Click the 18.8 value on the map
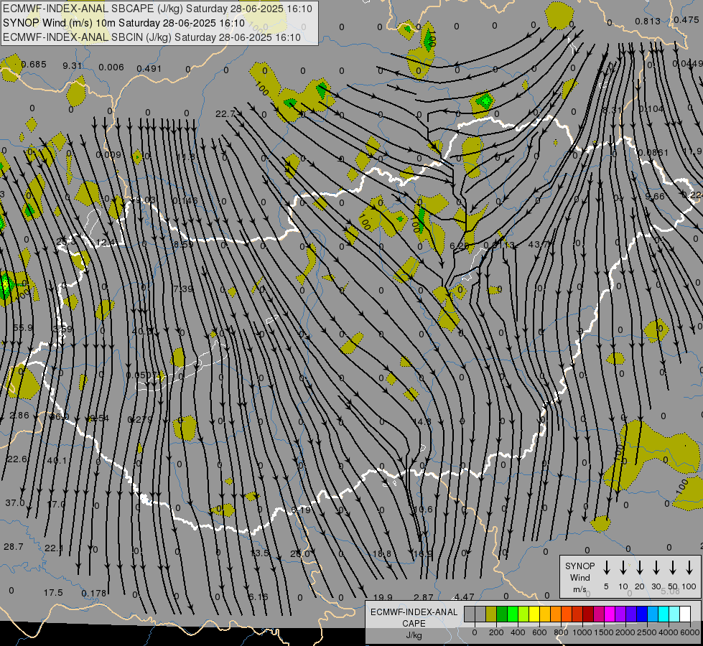 (x=382, y=553)
